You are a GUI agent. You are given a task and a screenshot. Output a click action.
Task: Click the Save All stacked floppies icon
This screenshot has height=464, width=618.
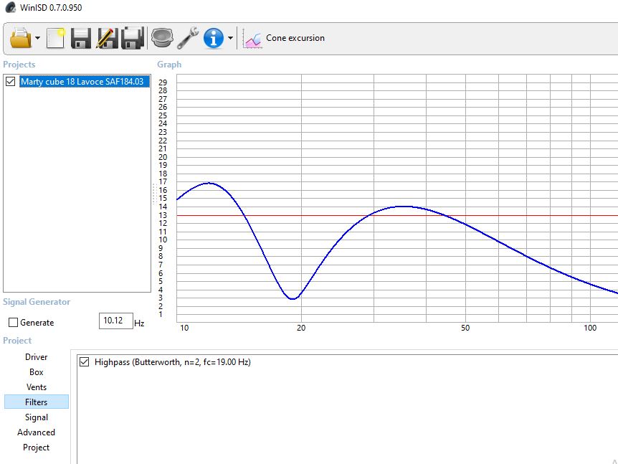133,38
